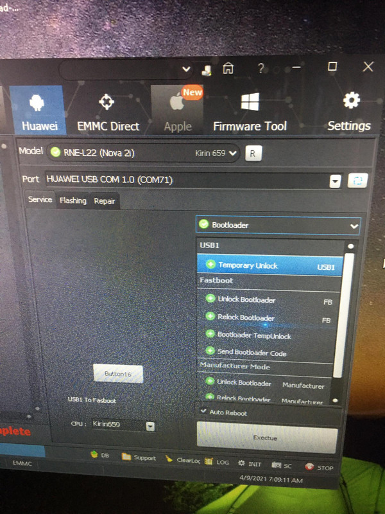Viewport: 385px width, 514px height.
Task: Click the STOP button
Action: point(319,468)
